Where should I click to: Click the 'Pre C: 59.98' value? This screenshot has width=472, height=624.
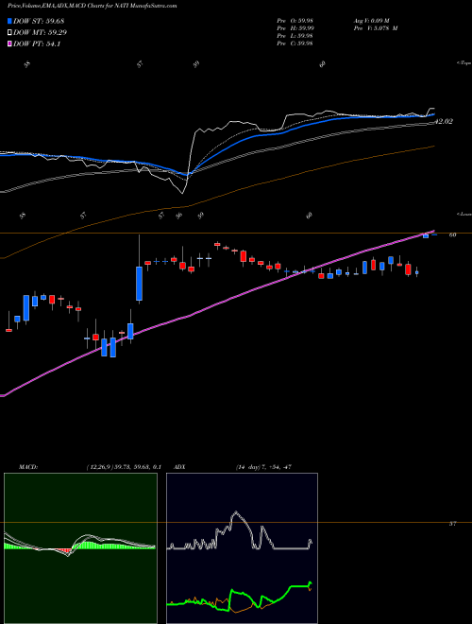point(295,43)
